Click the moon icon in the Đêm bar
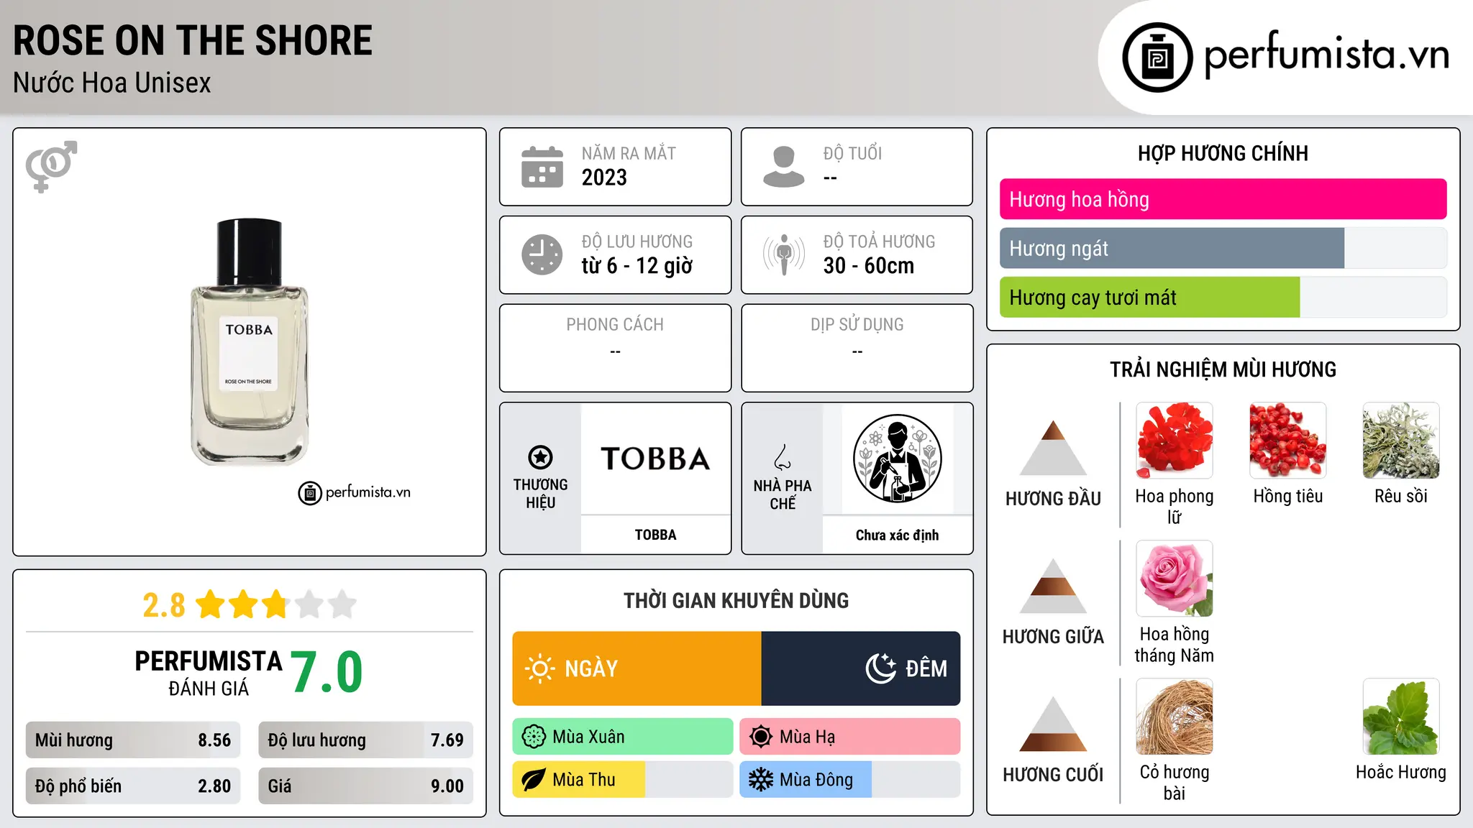This screenshot has height=828, width=1473. click(880, 668)
